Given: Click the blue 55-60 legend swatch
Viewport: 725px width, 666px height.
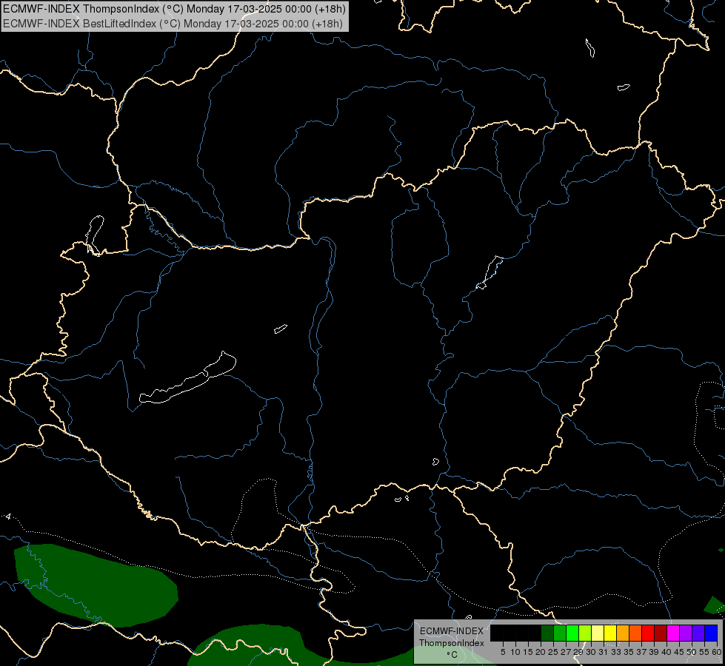Looking at the screenshot, I should 711,633.
